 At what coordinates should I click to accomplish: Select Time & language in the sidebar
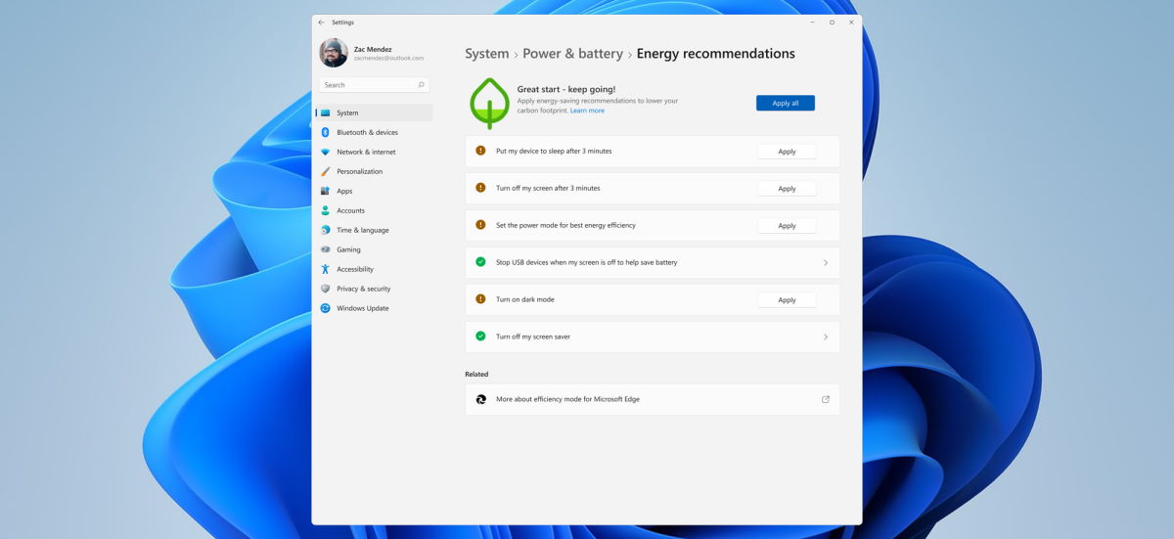(362, 230)
